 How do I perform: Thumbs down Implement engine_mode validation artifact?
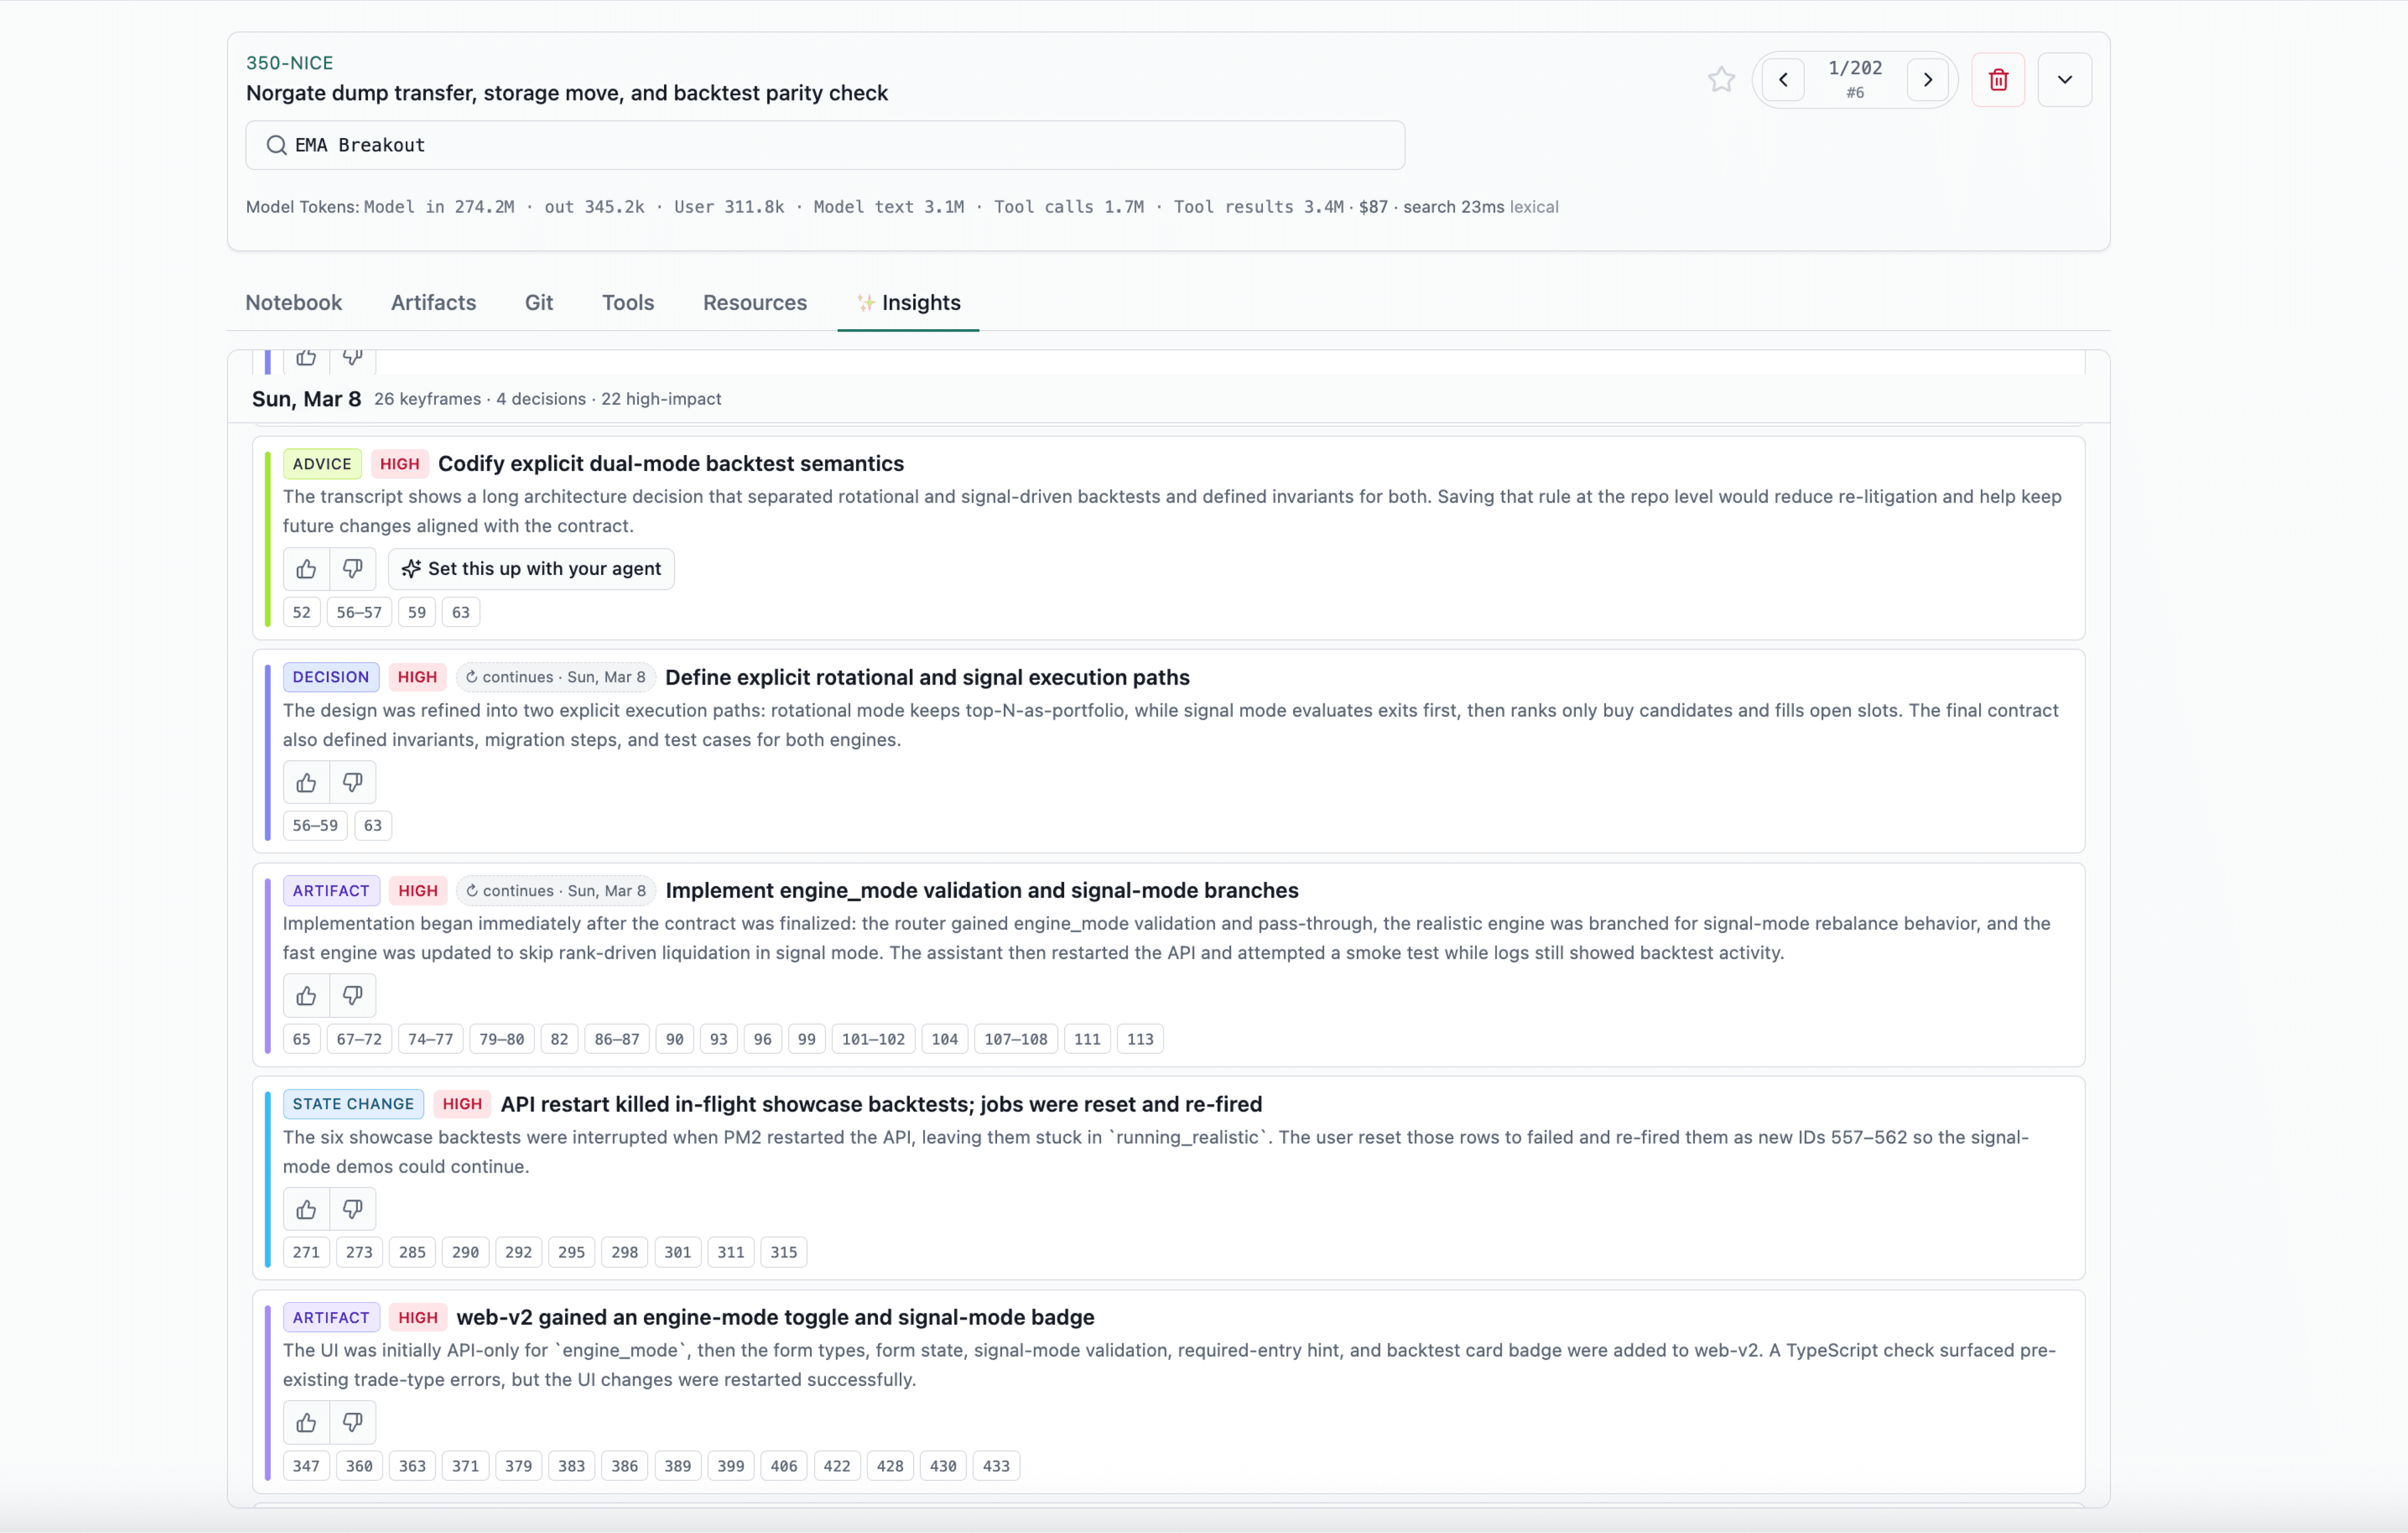tap(352, 996)
